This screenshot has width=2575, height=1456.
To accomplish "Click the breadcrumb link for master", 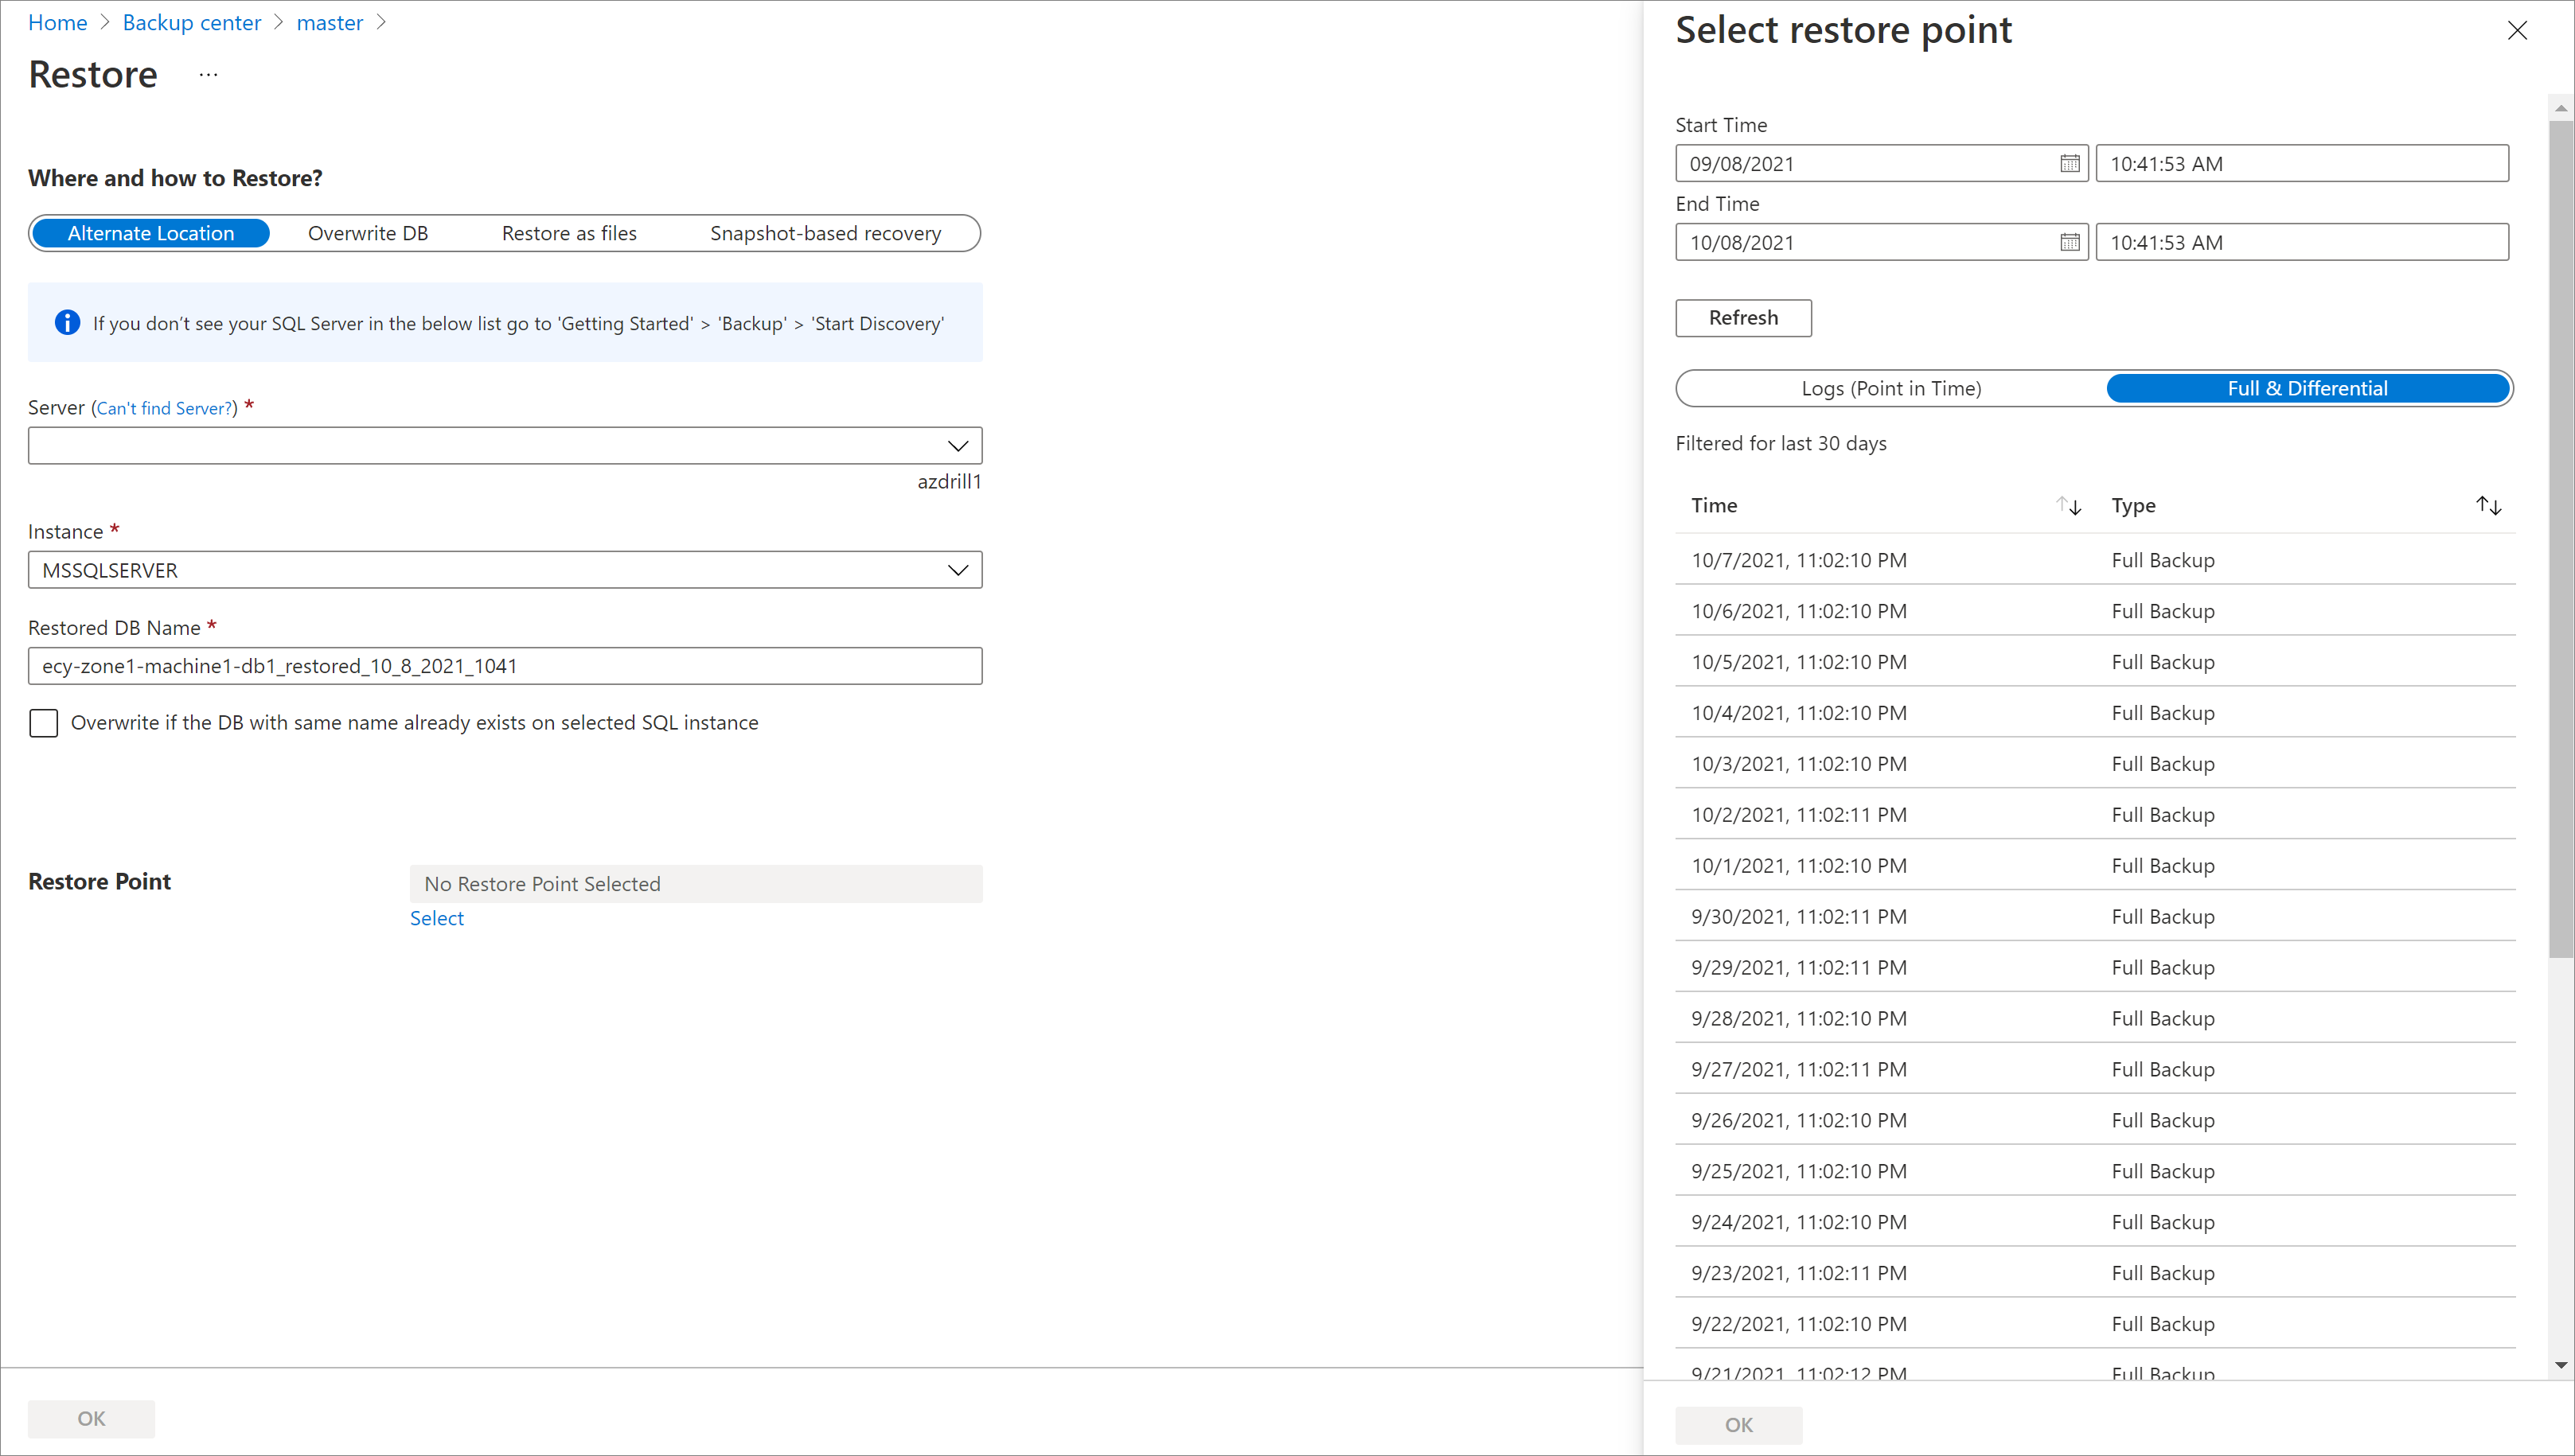I will tap(330, 21).
